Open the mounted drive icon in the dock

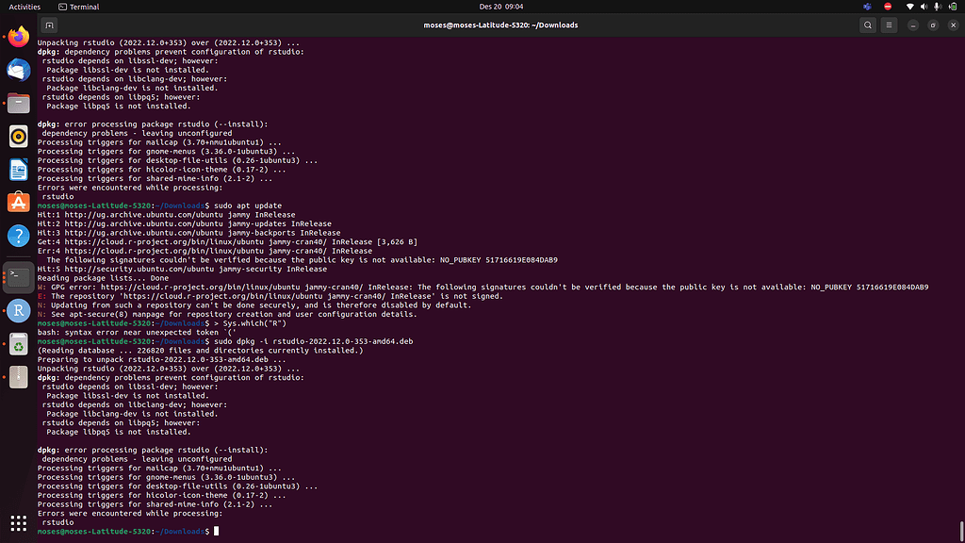pyautogui.click(x=18, y=377)
